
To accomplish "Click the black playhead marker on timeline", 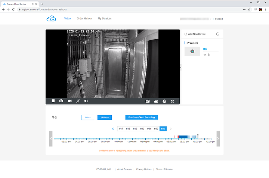I will (x=198, y=136).
